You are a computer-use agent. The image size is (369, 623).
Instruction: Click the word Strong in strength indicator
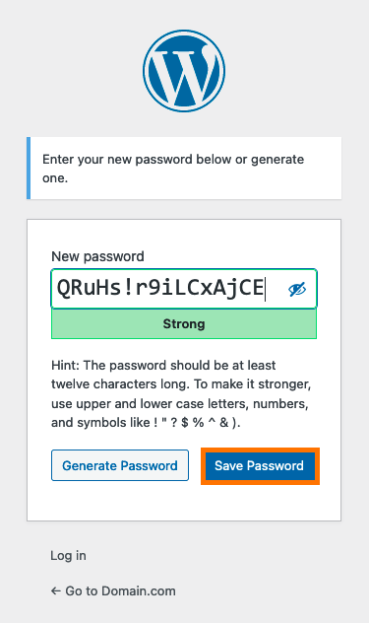point(184,323)
